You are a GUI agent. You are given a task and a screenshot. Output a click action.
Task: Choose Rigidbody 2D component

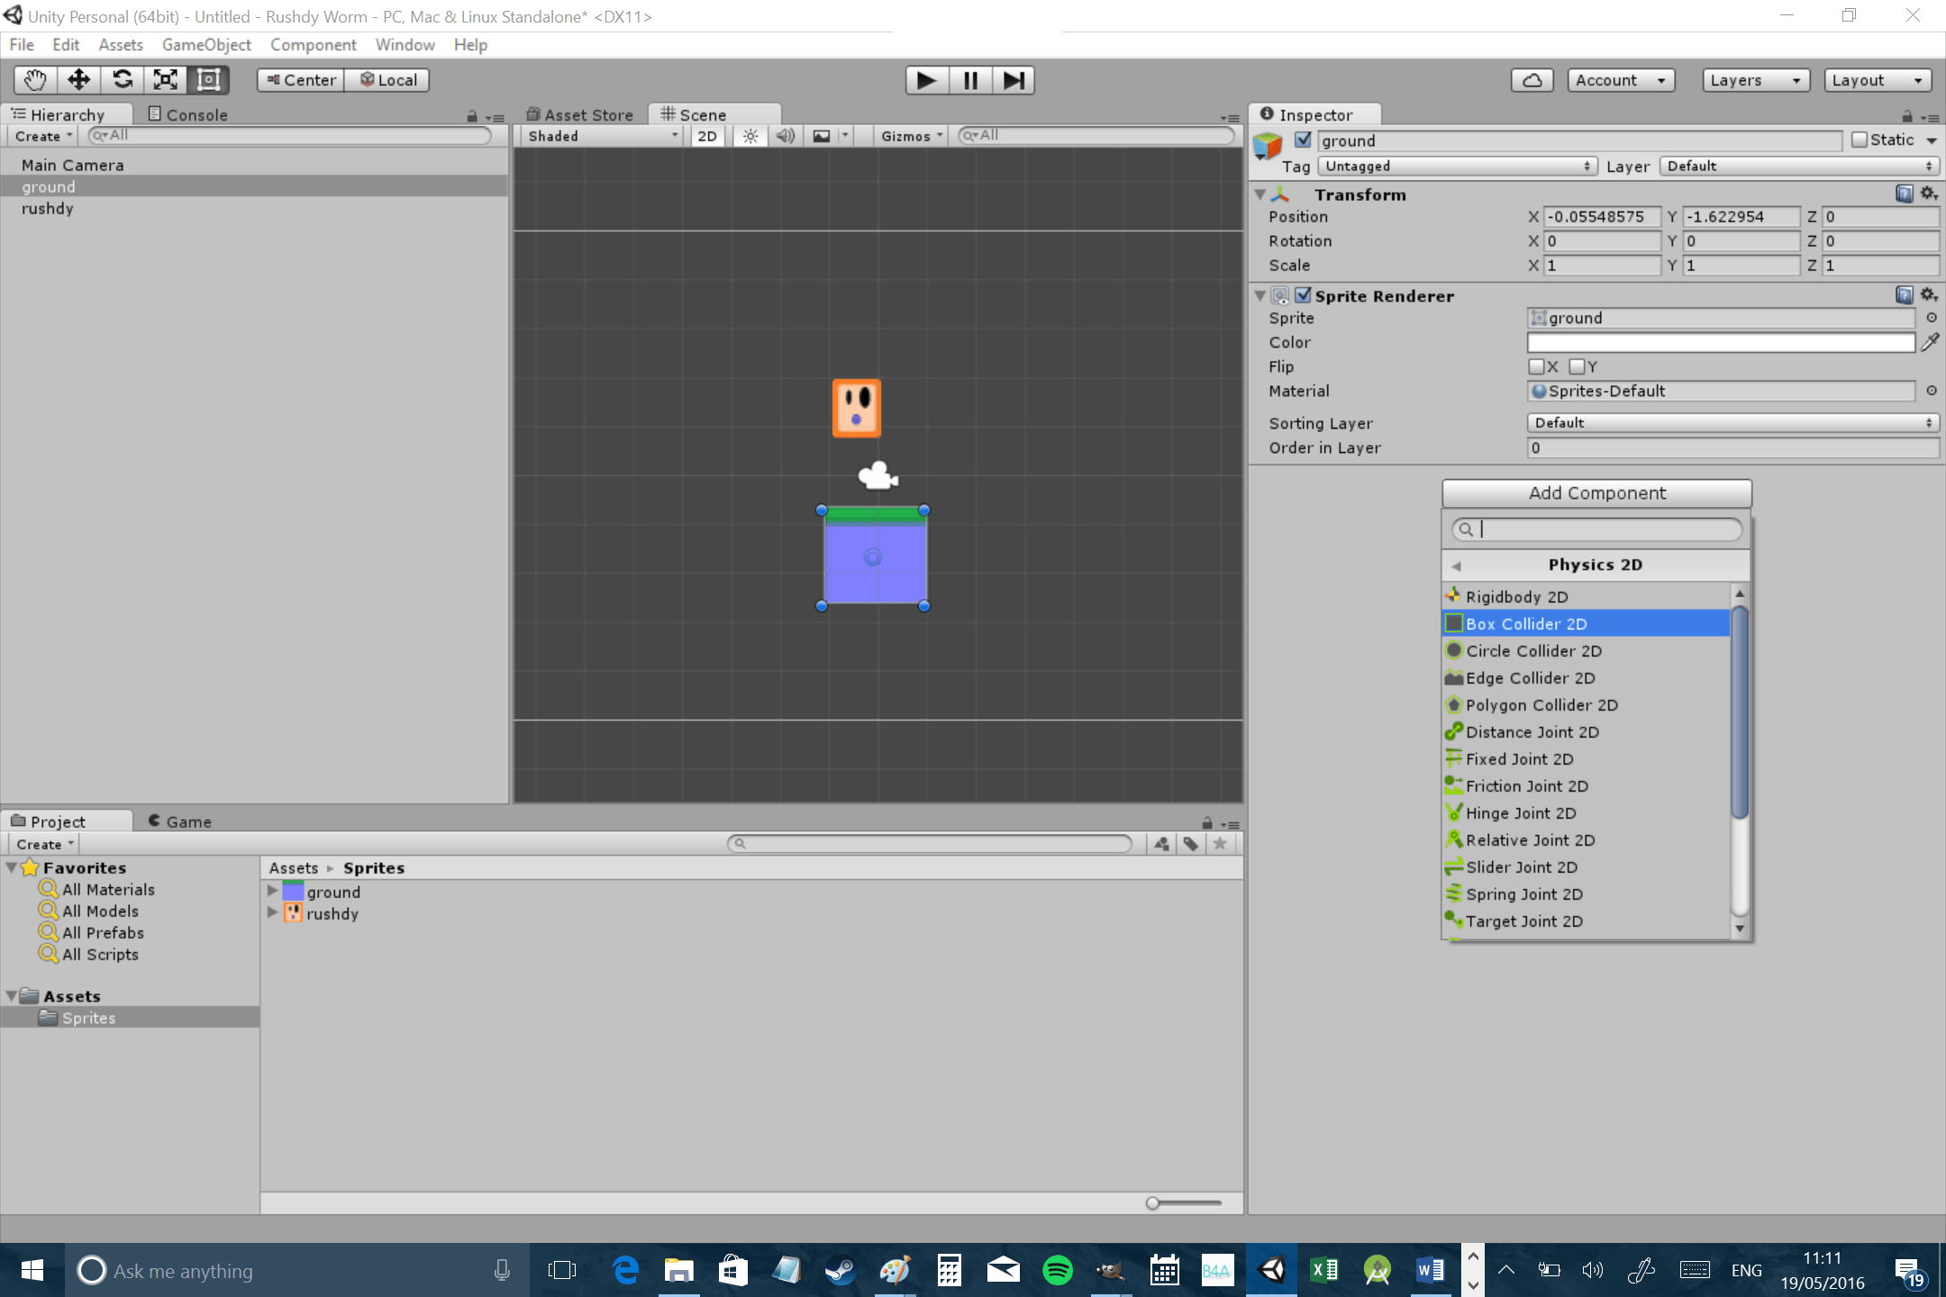pyautogui.click(x=1586, y=596)
